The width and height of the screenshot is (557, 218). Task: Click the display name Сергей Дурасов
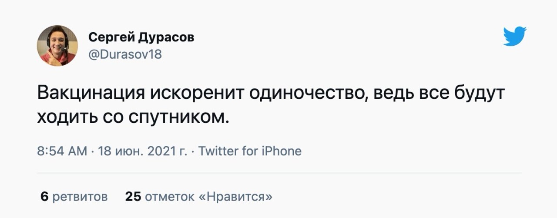coord(141,38)
